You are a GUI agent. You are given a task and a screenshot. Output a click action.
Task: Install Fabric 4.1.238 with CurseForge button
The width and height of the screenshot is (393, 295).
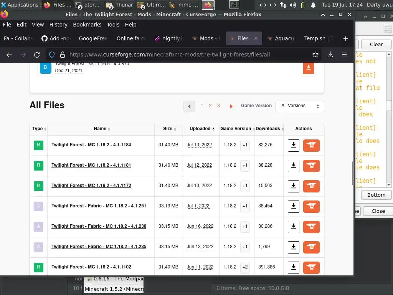[311, 227]
